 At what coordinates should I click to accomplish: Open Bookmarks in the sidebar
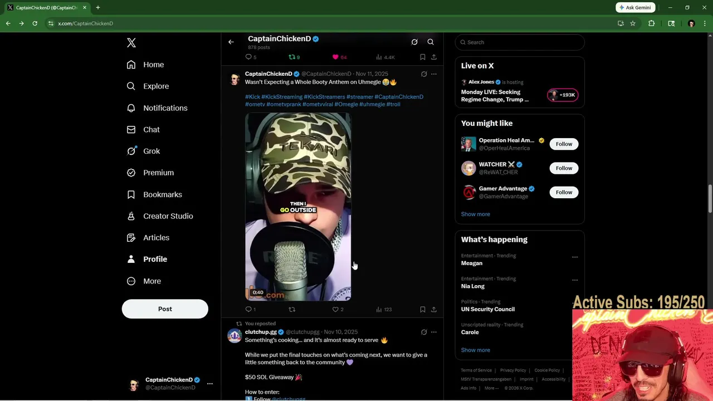pos(154,194)
